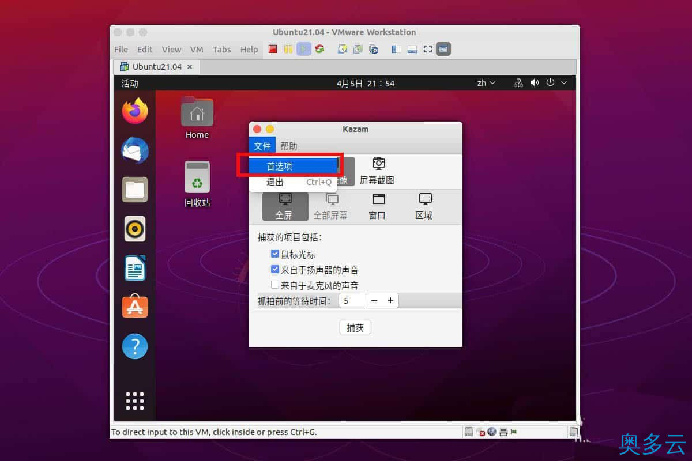Open the zh input language dropdown
Screen dimensions: 692x461
click(x=486, y=82)
